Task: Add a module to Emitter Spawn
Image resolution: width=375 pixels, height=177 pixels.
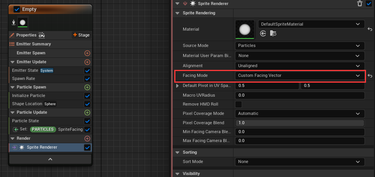Action: (87, 53)
